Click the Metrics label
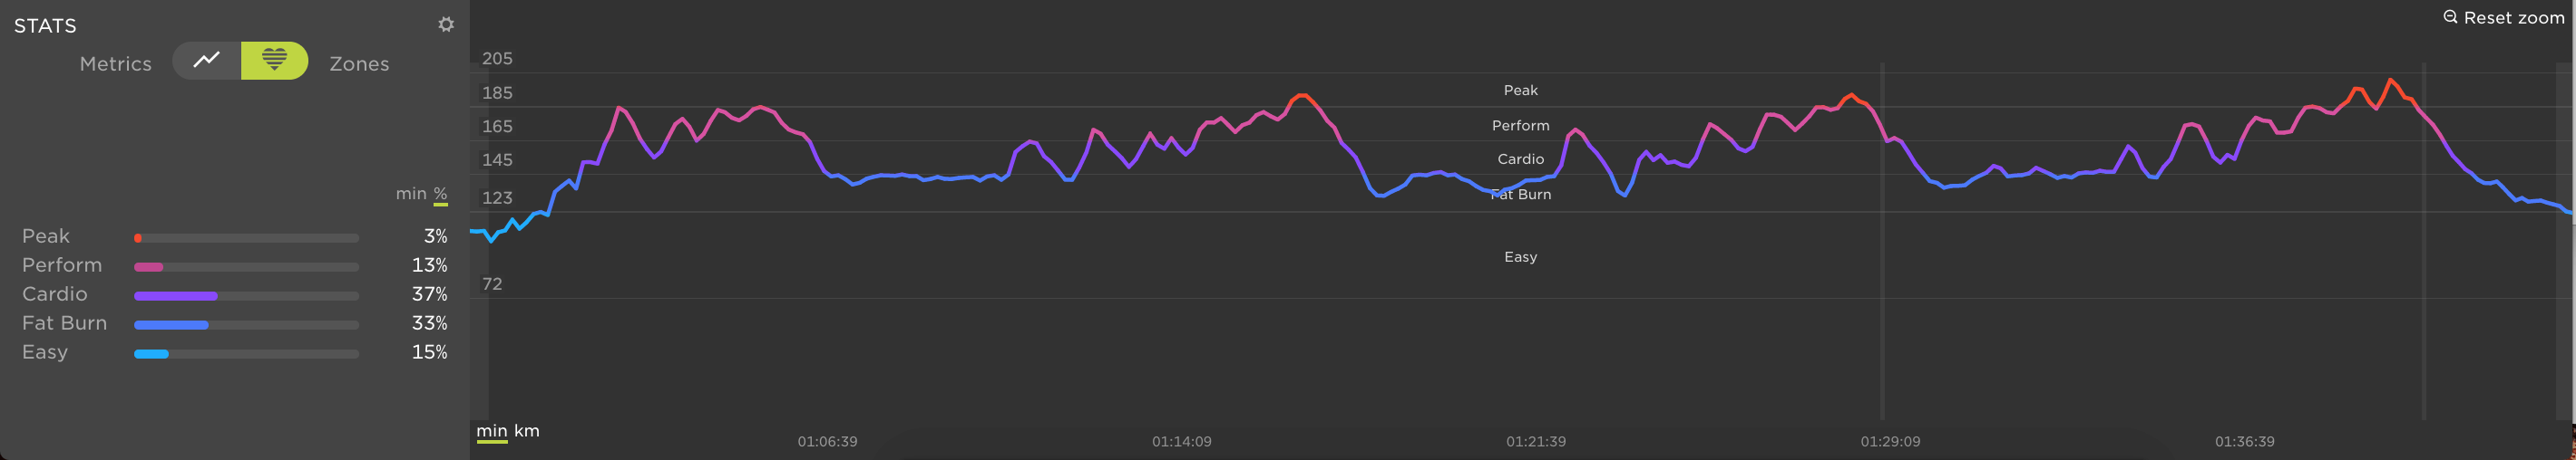 tap(116, 64)
